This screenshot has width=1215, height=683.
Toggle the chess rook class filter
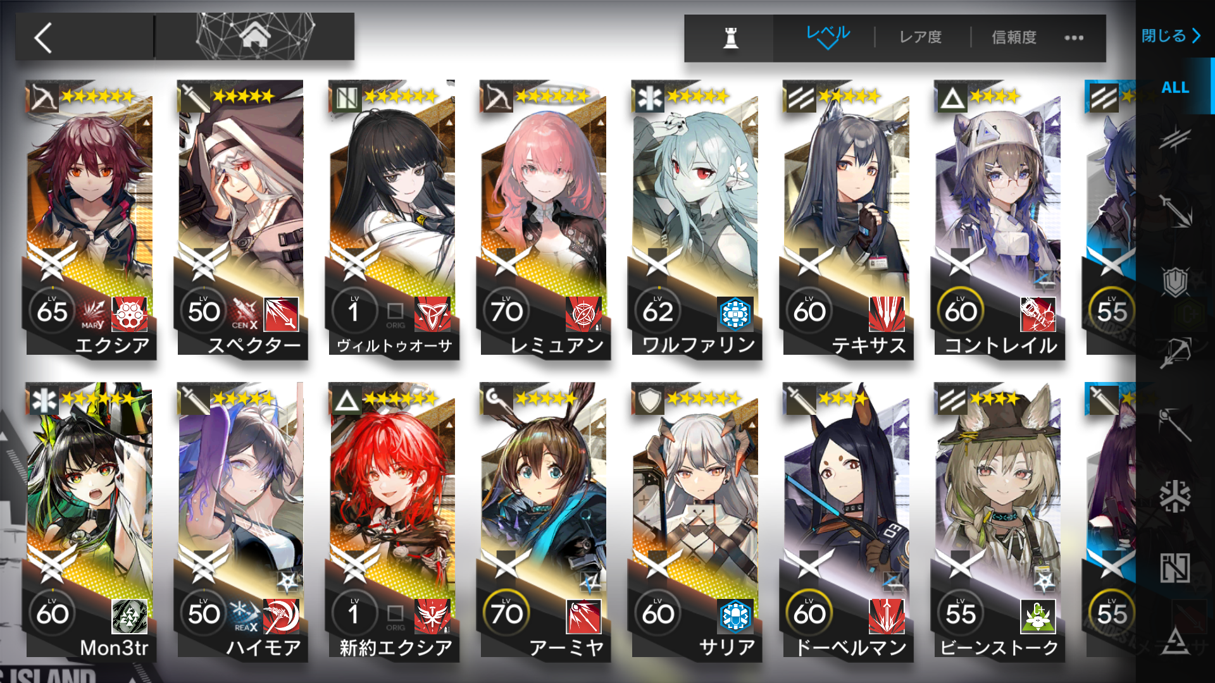730,38
